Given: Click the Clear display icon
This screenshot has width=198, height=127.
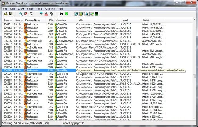Looking at the screenshot, I should pyautogui.click(x=31, y=14).
